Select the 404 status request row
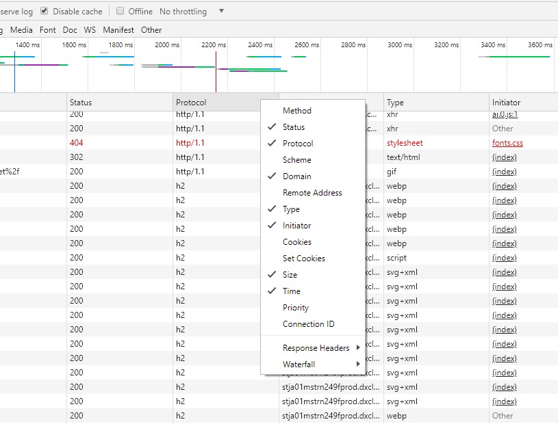558x424 pixels. [77, 143]
